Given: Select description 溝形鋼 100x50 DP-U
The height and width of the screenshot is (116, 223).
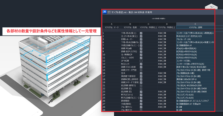Looking at the screenshot, I should point(195,79).
